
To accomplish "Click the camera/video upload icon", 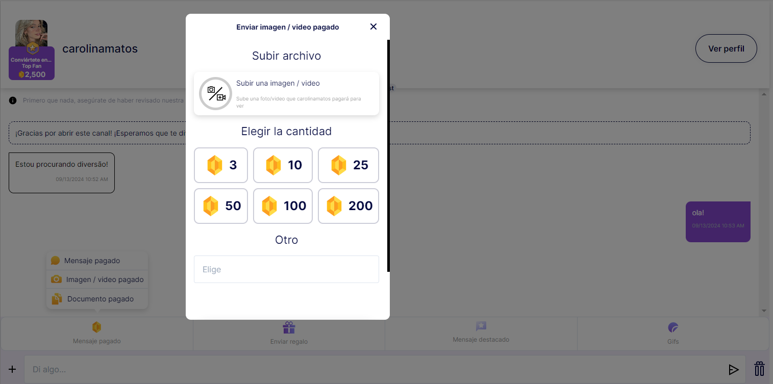I will click(216, 94).
